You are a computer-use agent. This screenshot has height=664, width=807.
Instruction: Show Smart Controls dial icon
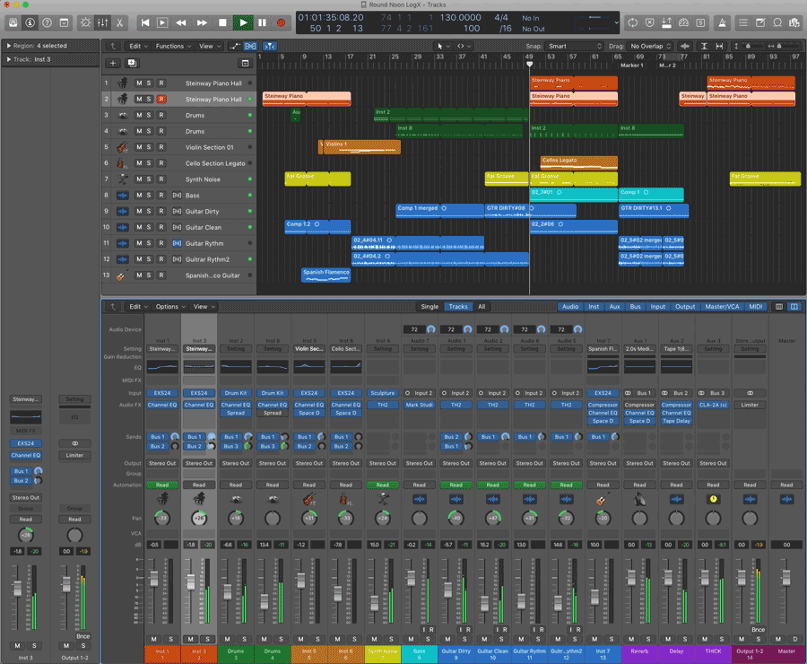pos(85,22)
